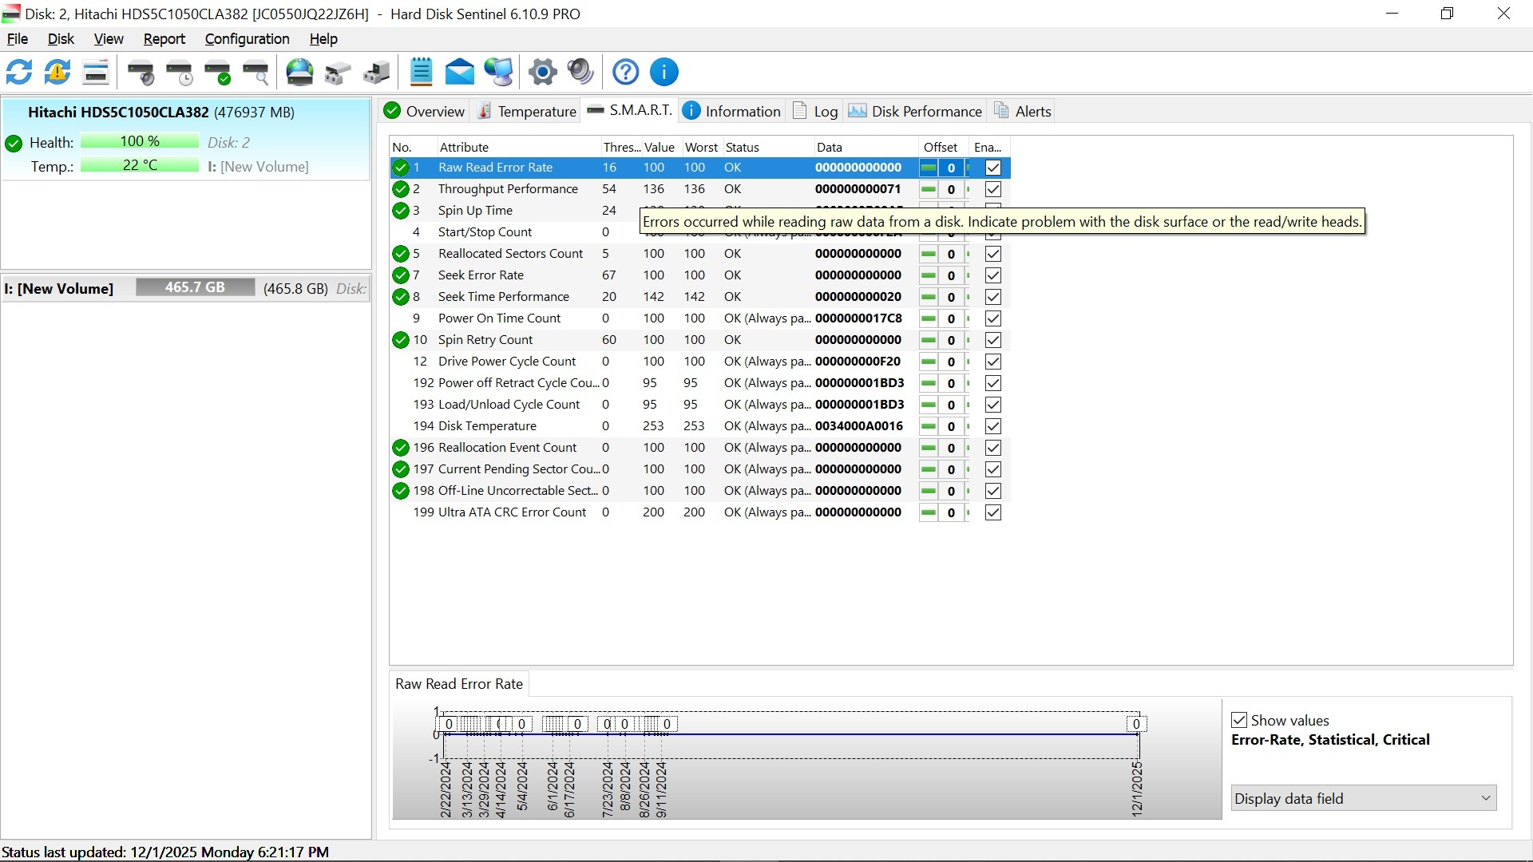
Task: Select the Reallocated Sectors Count row
Action: 510,254
